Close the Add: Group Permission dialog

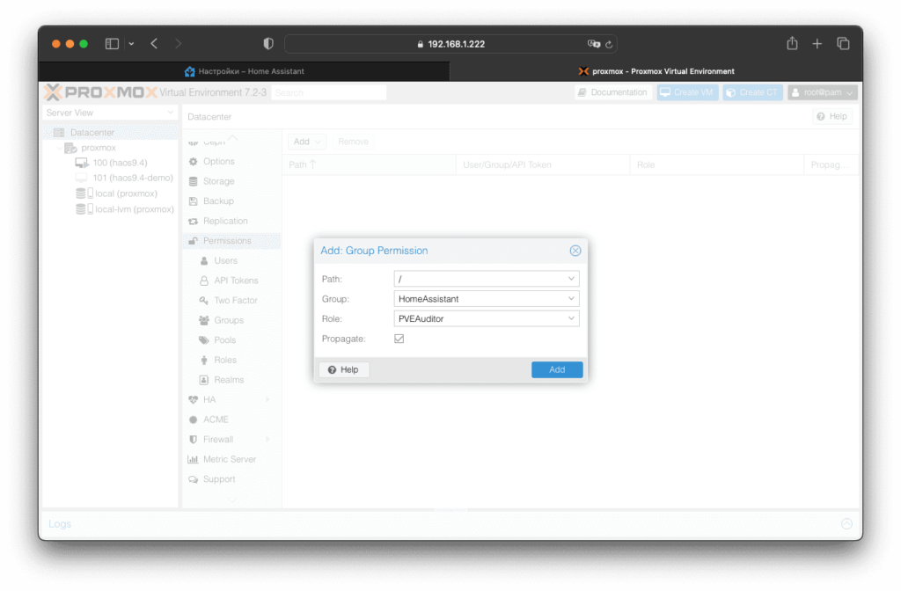click(x=575, y=251)
